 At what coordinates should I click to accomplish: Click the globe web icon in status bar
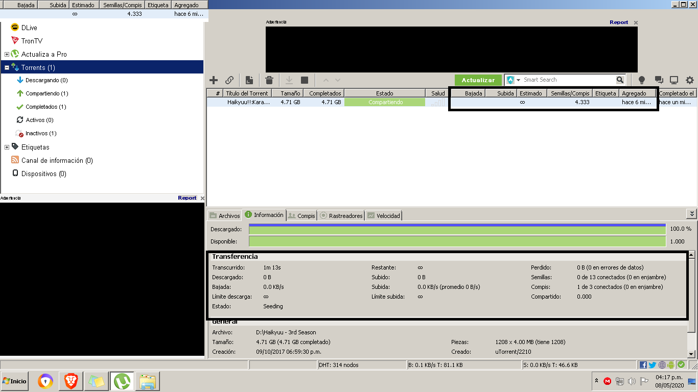tap(662, 365)
